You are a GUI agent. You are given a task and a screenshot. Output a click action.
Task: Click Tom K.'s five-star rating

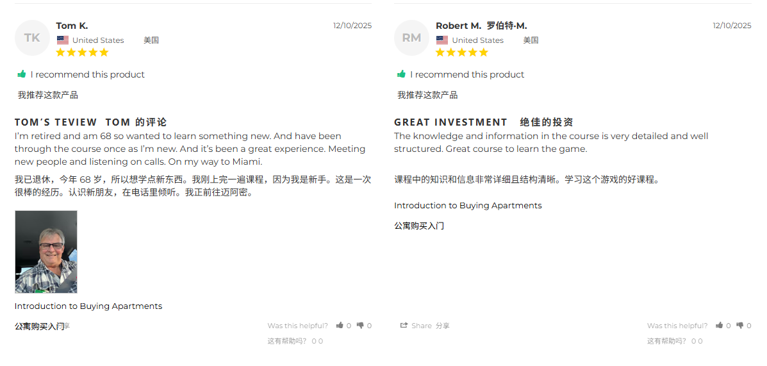coord(82,53)
